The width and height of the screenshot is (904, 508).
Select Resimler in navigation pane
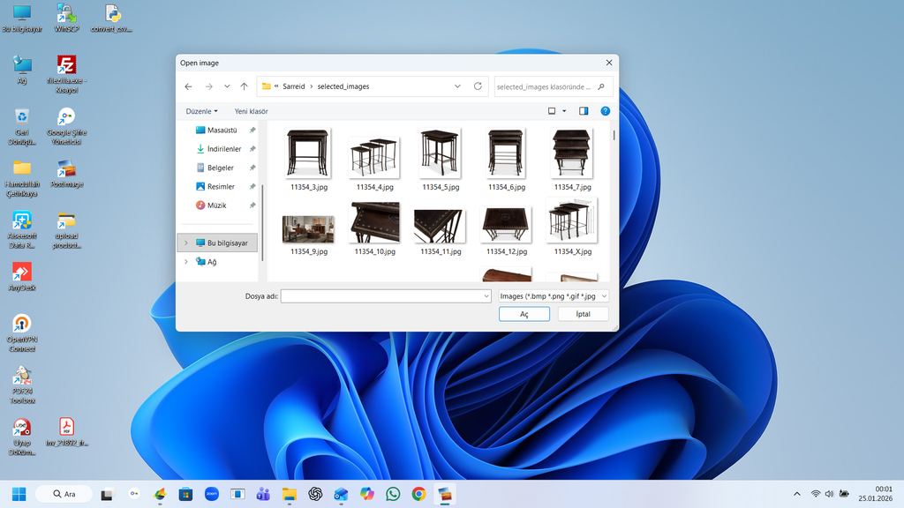click(221, 187)
